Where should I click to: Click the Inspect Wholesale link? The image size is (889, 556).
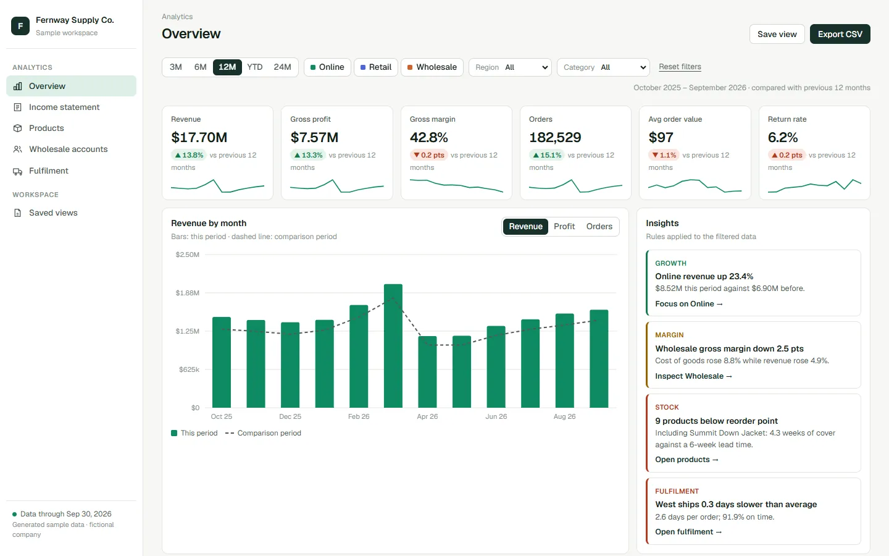pyautogui.click(x=694, y=376)
